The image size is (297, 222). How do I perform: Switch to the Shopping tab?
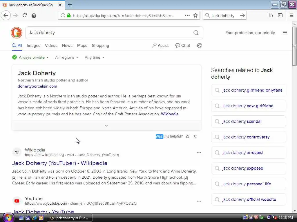(x=100, y=45)
